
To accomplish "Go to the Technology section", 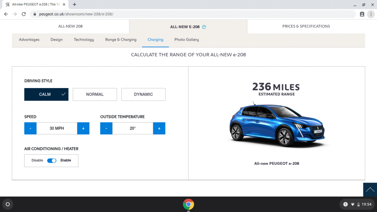I will pyautogui.click(x=84, y=40).
